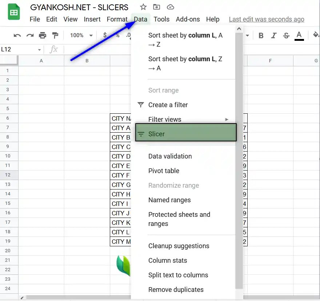Toggle italic formatting

pos(273,35)
